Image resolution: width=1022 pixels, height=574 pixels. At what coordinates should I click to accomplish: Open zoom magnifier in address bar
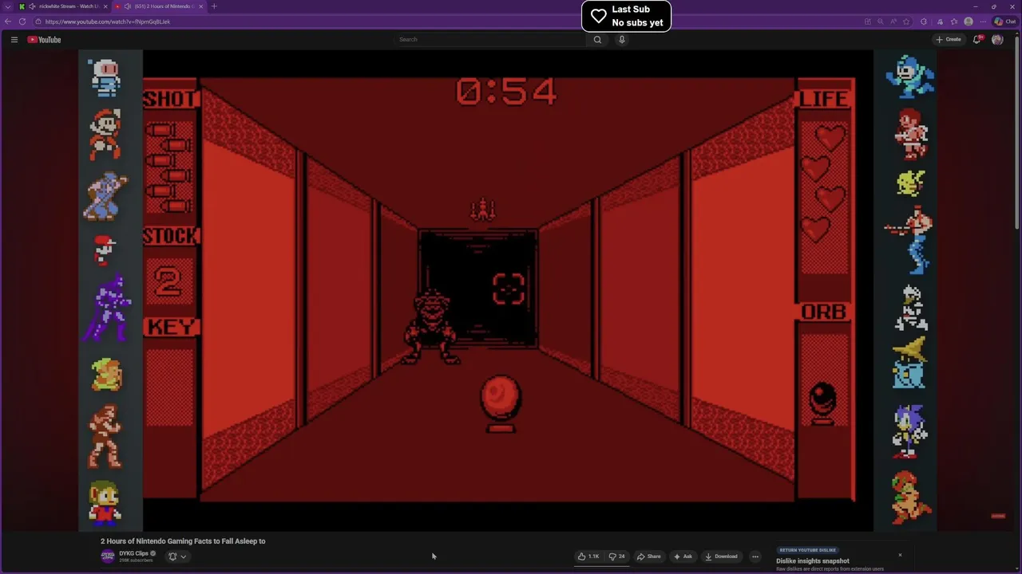(x=881, y=22)
